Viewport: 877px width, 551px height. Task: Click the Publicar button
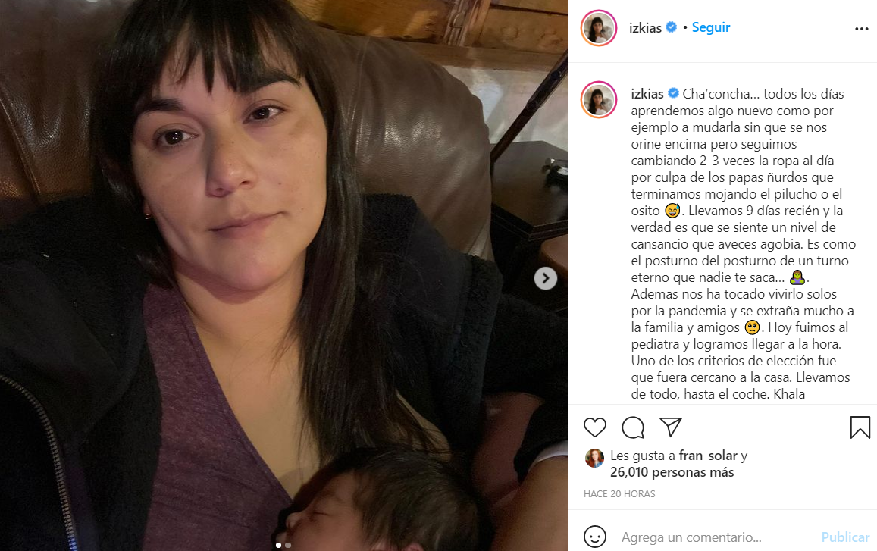pos(845,537)
